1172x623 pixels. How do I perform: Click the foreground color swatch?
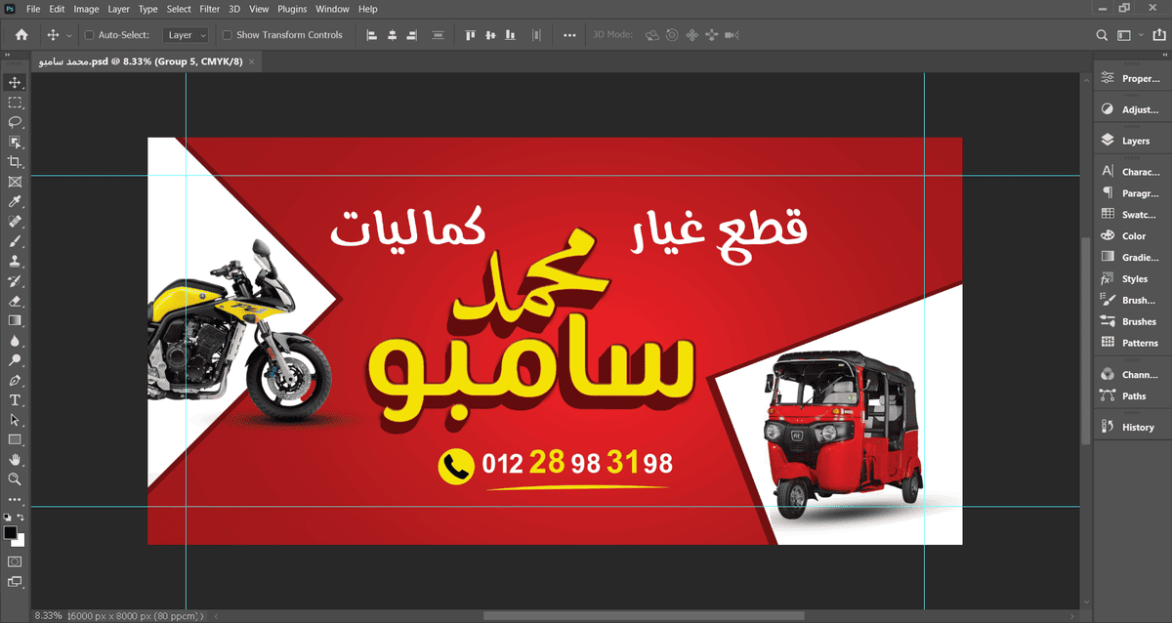click(11, 532)
